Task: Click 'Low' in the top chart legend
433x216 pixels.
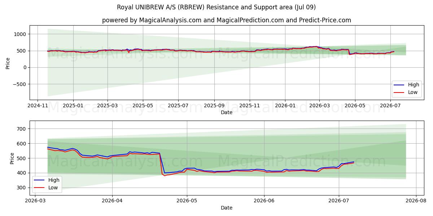Action: [x=413, y=93]
